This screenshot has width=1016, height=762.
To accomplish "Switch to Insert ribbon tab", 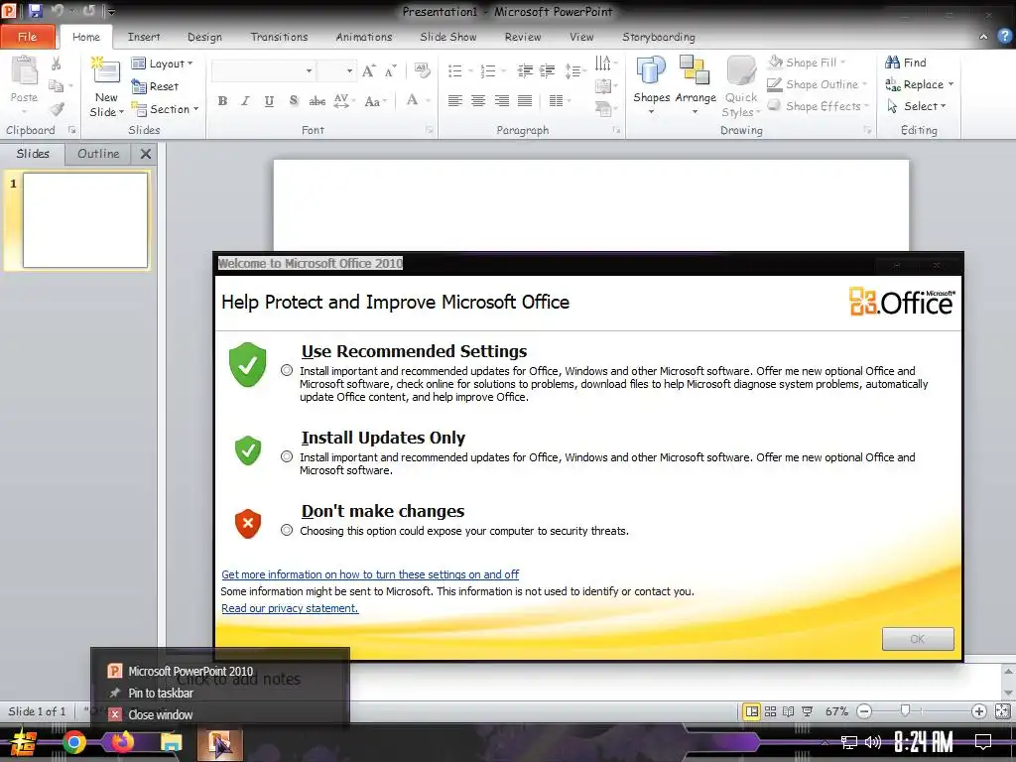I will tap(144, 37).
